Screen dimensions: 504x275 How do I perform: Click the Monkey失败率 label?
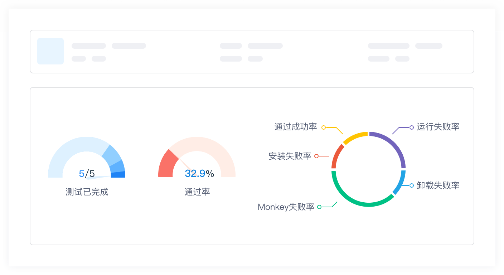pos(286,207)
